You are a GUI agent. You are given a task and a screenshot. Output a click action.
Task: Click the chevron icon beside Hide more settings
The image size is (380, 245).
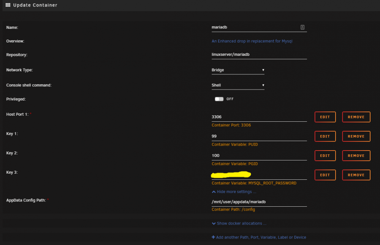click(214, 192)
